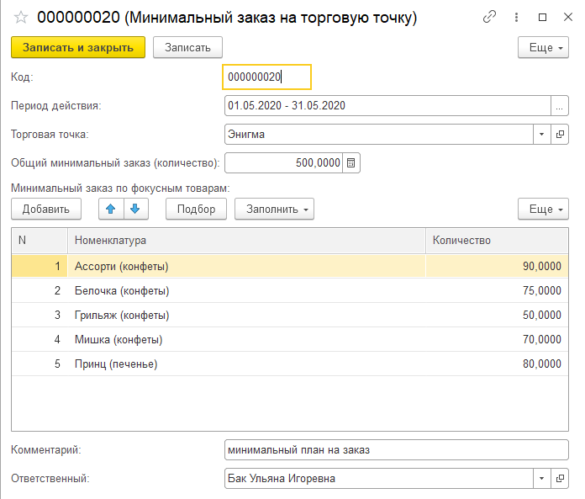Click the Комментарий text field
585x499 pixels.
(397, 450)
